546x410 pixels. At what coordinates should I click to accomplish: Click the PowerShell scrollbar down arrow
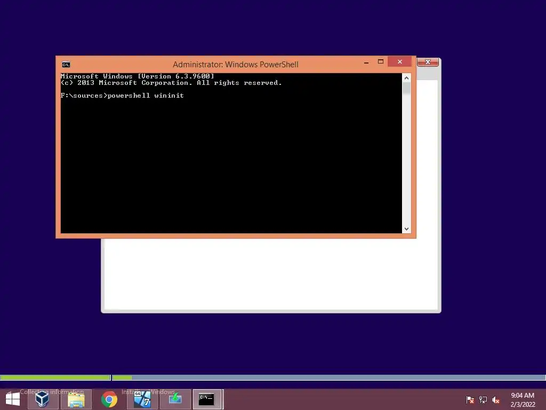click(406, 228)
